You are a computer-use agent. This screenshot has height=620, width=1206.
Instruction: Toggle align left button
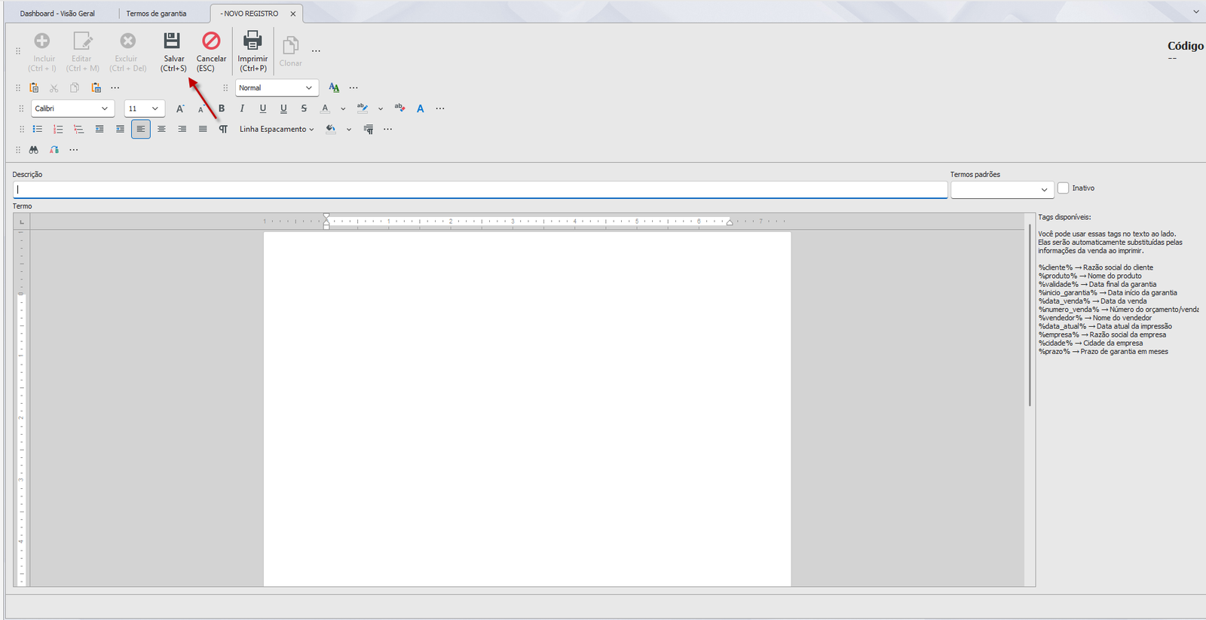[x=141, y=130]
